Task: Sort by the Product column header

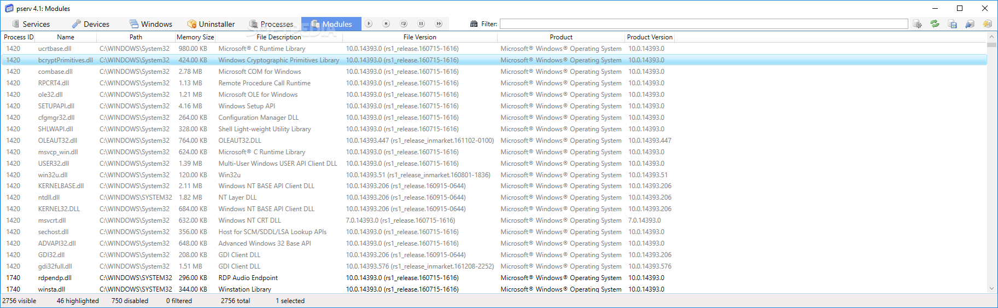Action: point(561,37)
